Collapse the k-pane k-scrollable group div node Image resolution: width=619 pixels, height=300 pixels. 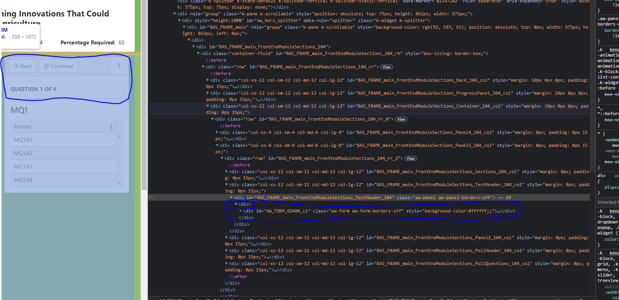pos(175,14)
